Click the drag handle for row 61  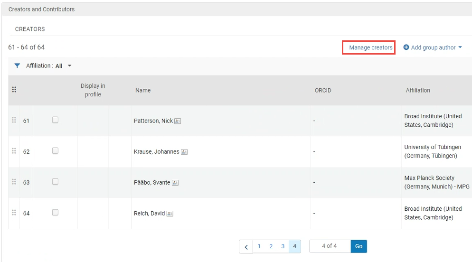(14, 120)
